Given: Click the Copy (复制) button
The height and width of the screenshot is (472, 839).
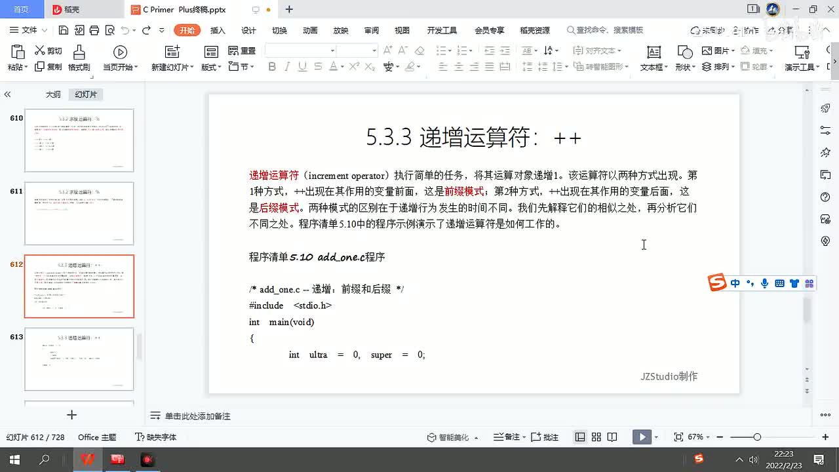Looking at the screenshot, I should (48, 67).
